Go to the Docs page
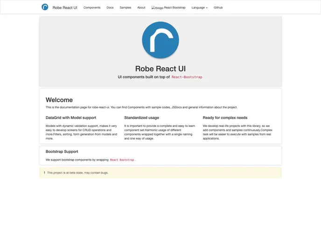321x239 pixels. coord(110,7)
